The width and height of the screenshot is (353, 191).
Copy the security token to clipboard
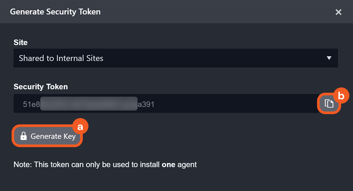point(329,104)
